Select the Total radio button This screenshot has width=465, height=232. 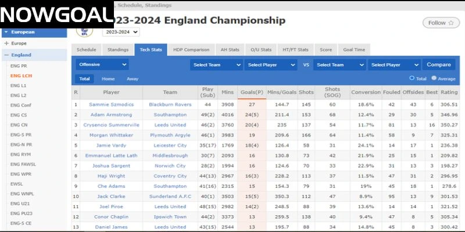(413, 78)
